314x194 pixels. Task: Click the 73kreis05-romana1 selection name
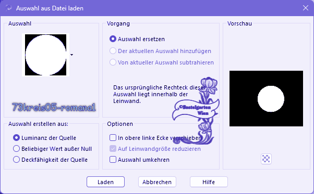[54, 107]
